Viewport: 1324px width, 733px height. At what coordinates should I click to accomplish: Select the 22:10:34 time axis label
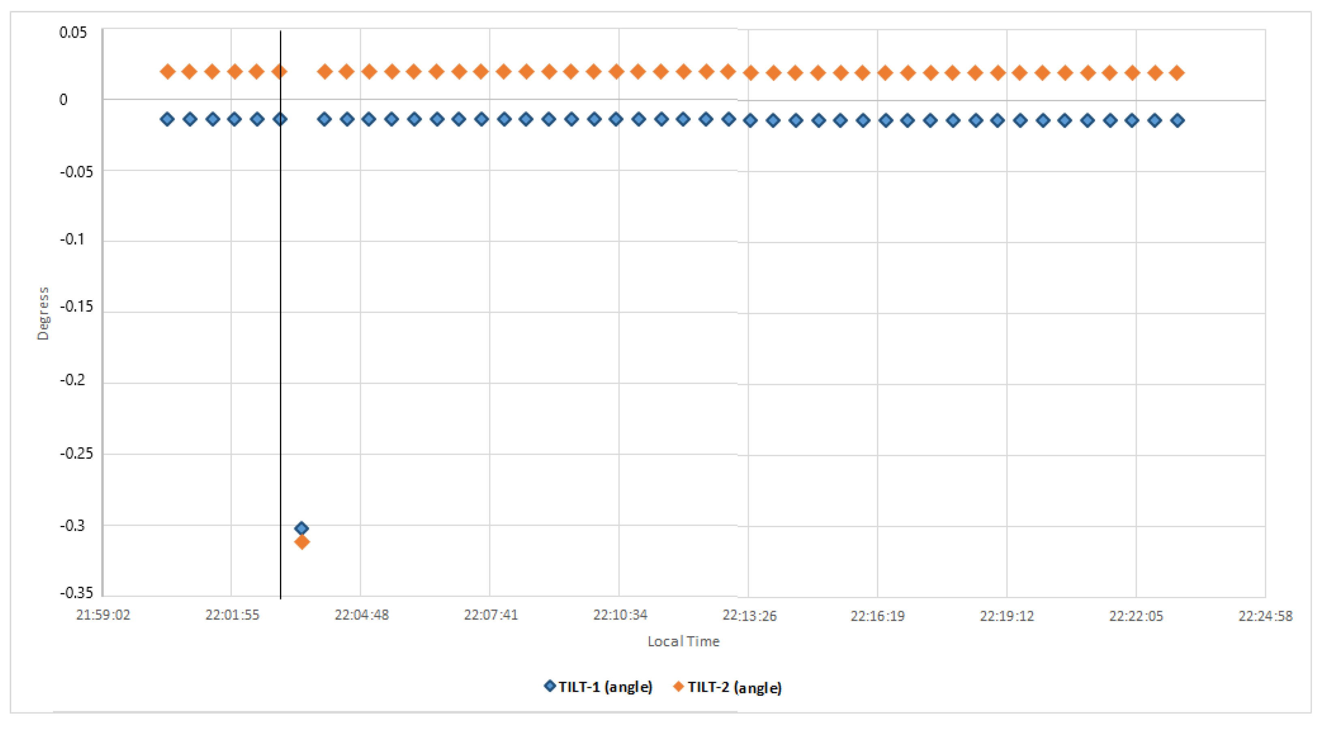(x=620, y=615)
